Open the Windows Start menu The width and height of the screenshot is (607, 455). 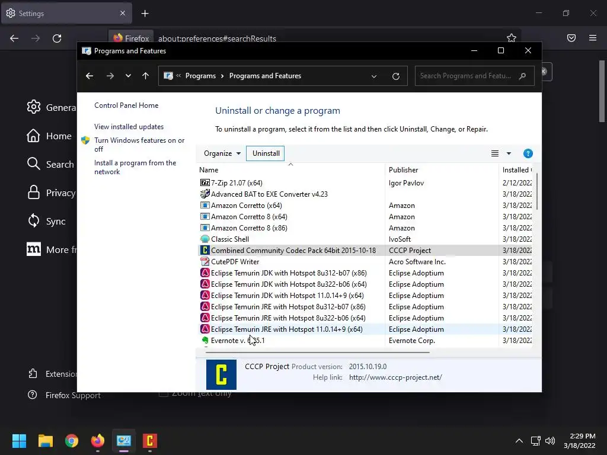[x=19, y=441]
